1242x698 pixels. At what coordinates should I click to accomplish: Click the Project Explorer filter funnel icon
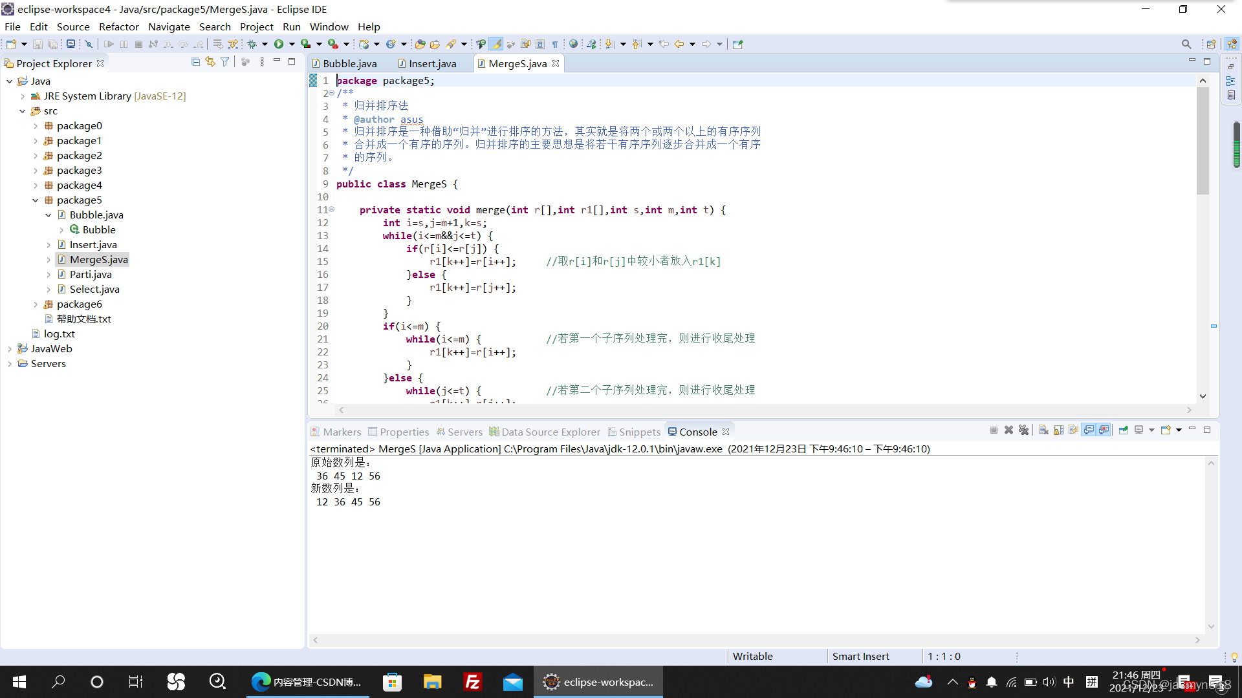224,62
